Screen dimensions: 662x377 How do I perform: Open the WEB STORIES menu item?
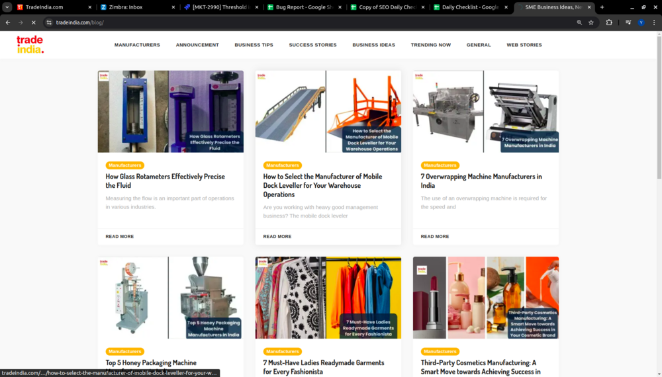coord(524,45)
